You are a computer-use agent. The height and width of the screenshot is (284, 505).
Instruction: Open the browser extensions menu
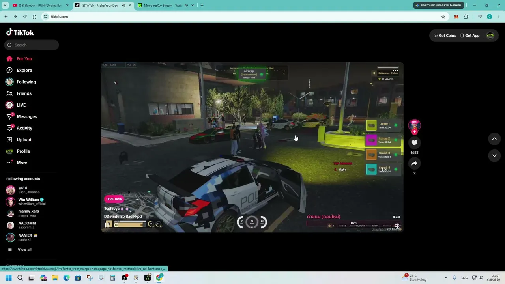click(x=466, y=17)
